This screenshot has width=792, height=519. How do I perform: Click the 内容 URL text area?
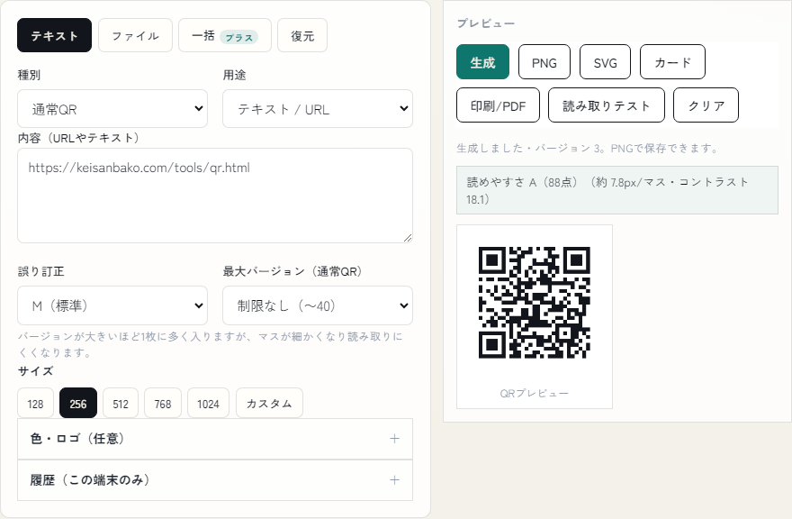[x=215, y=196]
